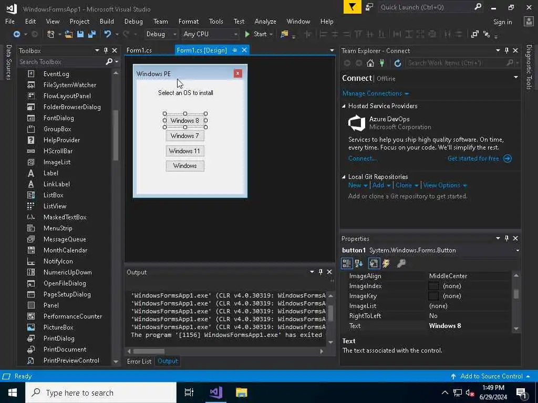Click the Save All toolbar icon

(92, 34)
